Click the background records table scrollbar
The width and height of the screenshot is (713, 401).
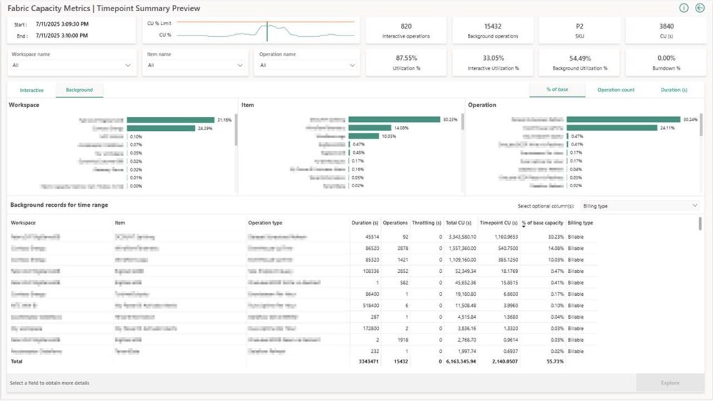[x=700, y=223]
